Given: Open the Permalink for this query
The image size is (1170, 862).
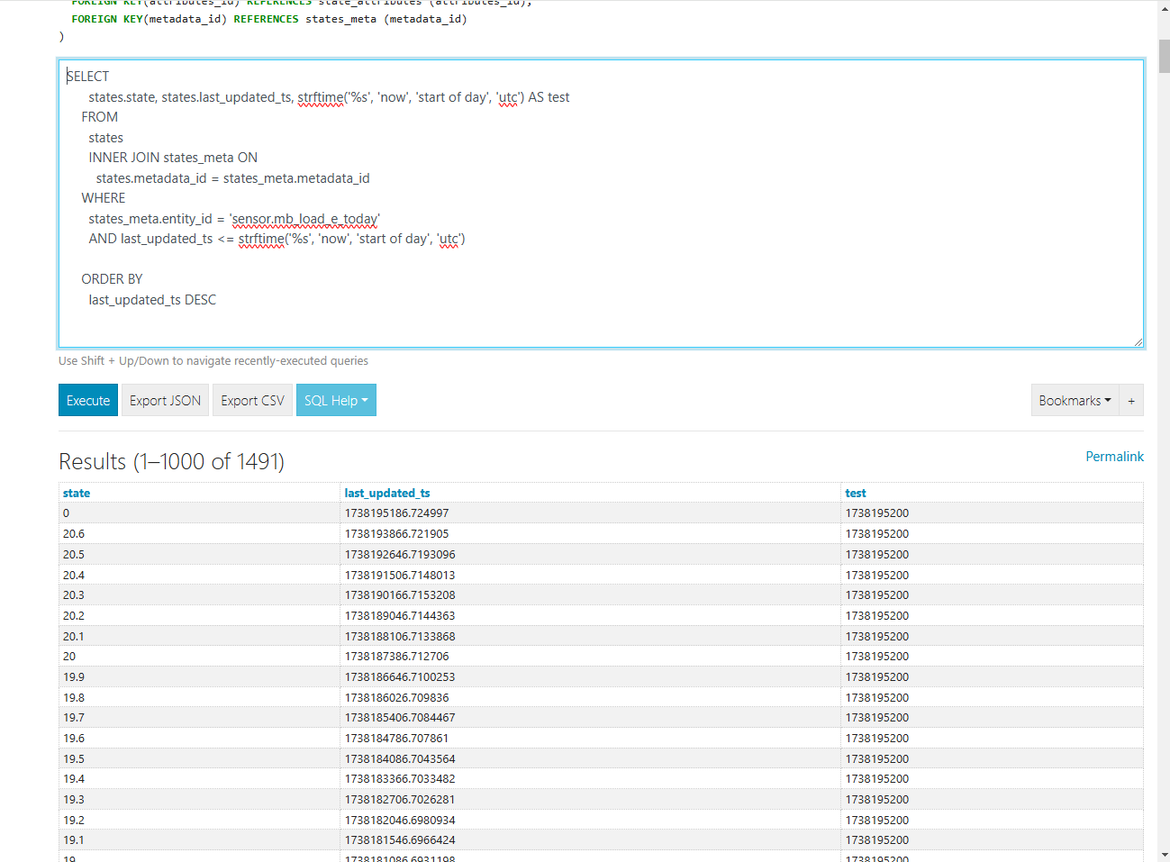Looking at the screenshot, I should tap(1114, 456).
